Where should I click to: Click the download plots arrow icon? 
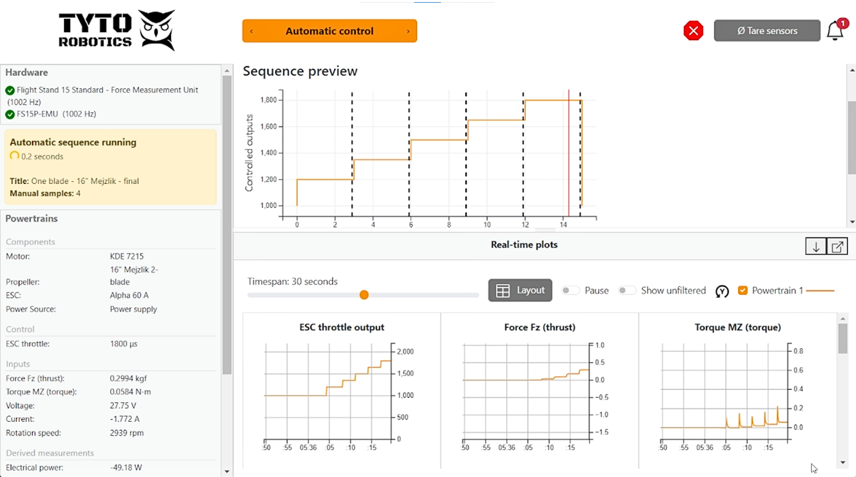[x=816, y=247]
